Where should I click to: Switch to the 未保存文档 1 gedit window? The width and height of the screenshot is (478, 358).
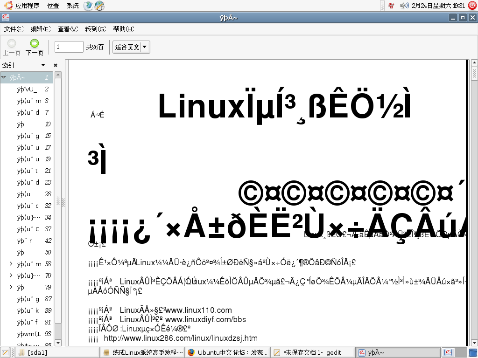[313, 352]
